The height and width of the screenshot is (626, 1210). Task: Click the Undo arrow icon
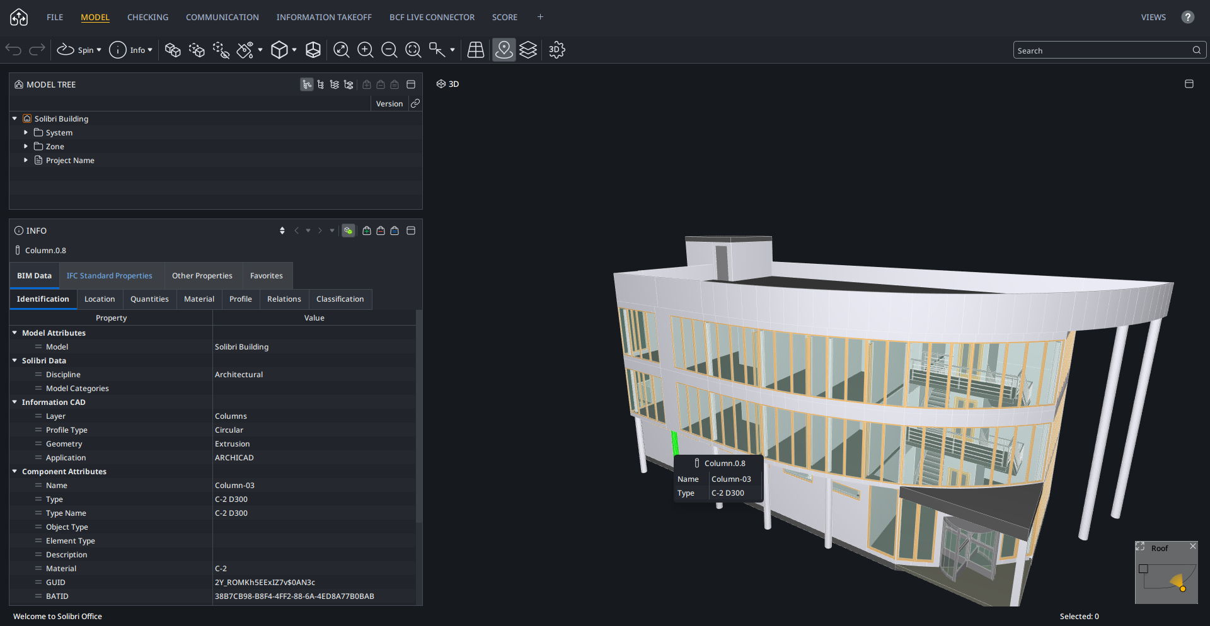tap(13, 50)
